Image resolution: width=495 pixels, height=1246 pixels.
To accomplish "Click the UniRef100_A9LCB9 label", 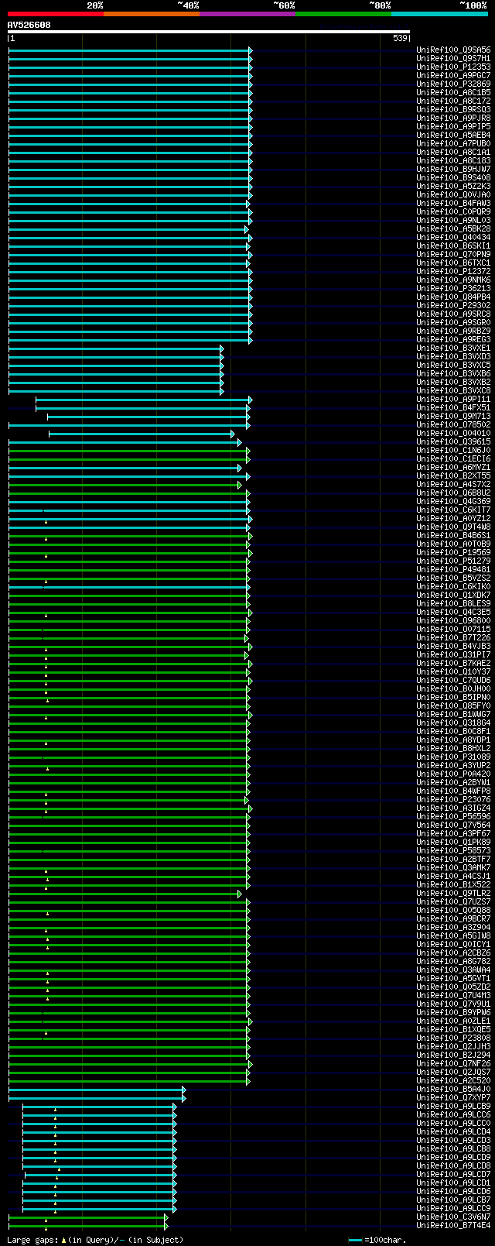I will [453, 1107].
